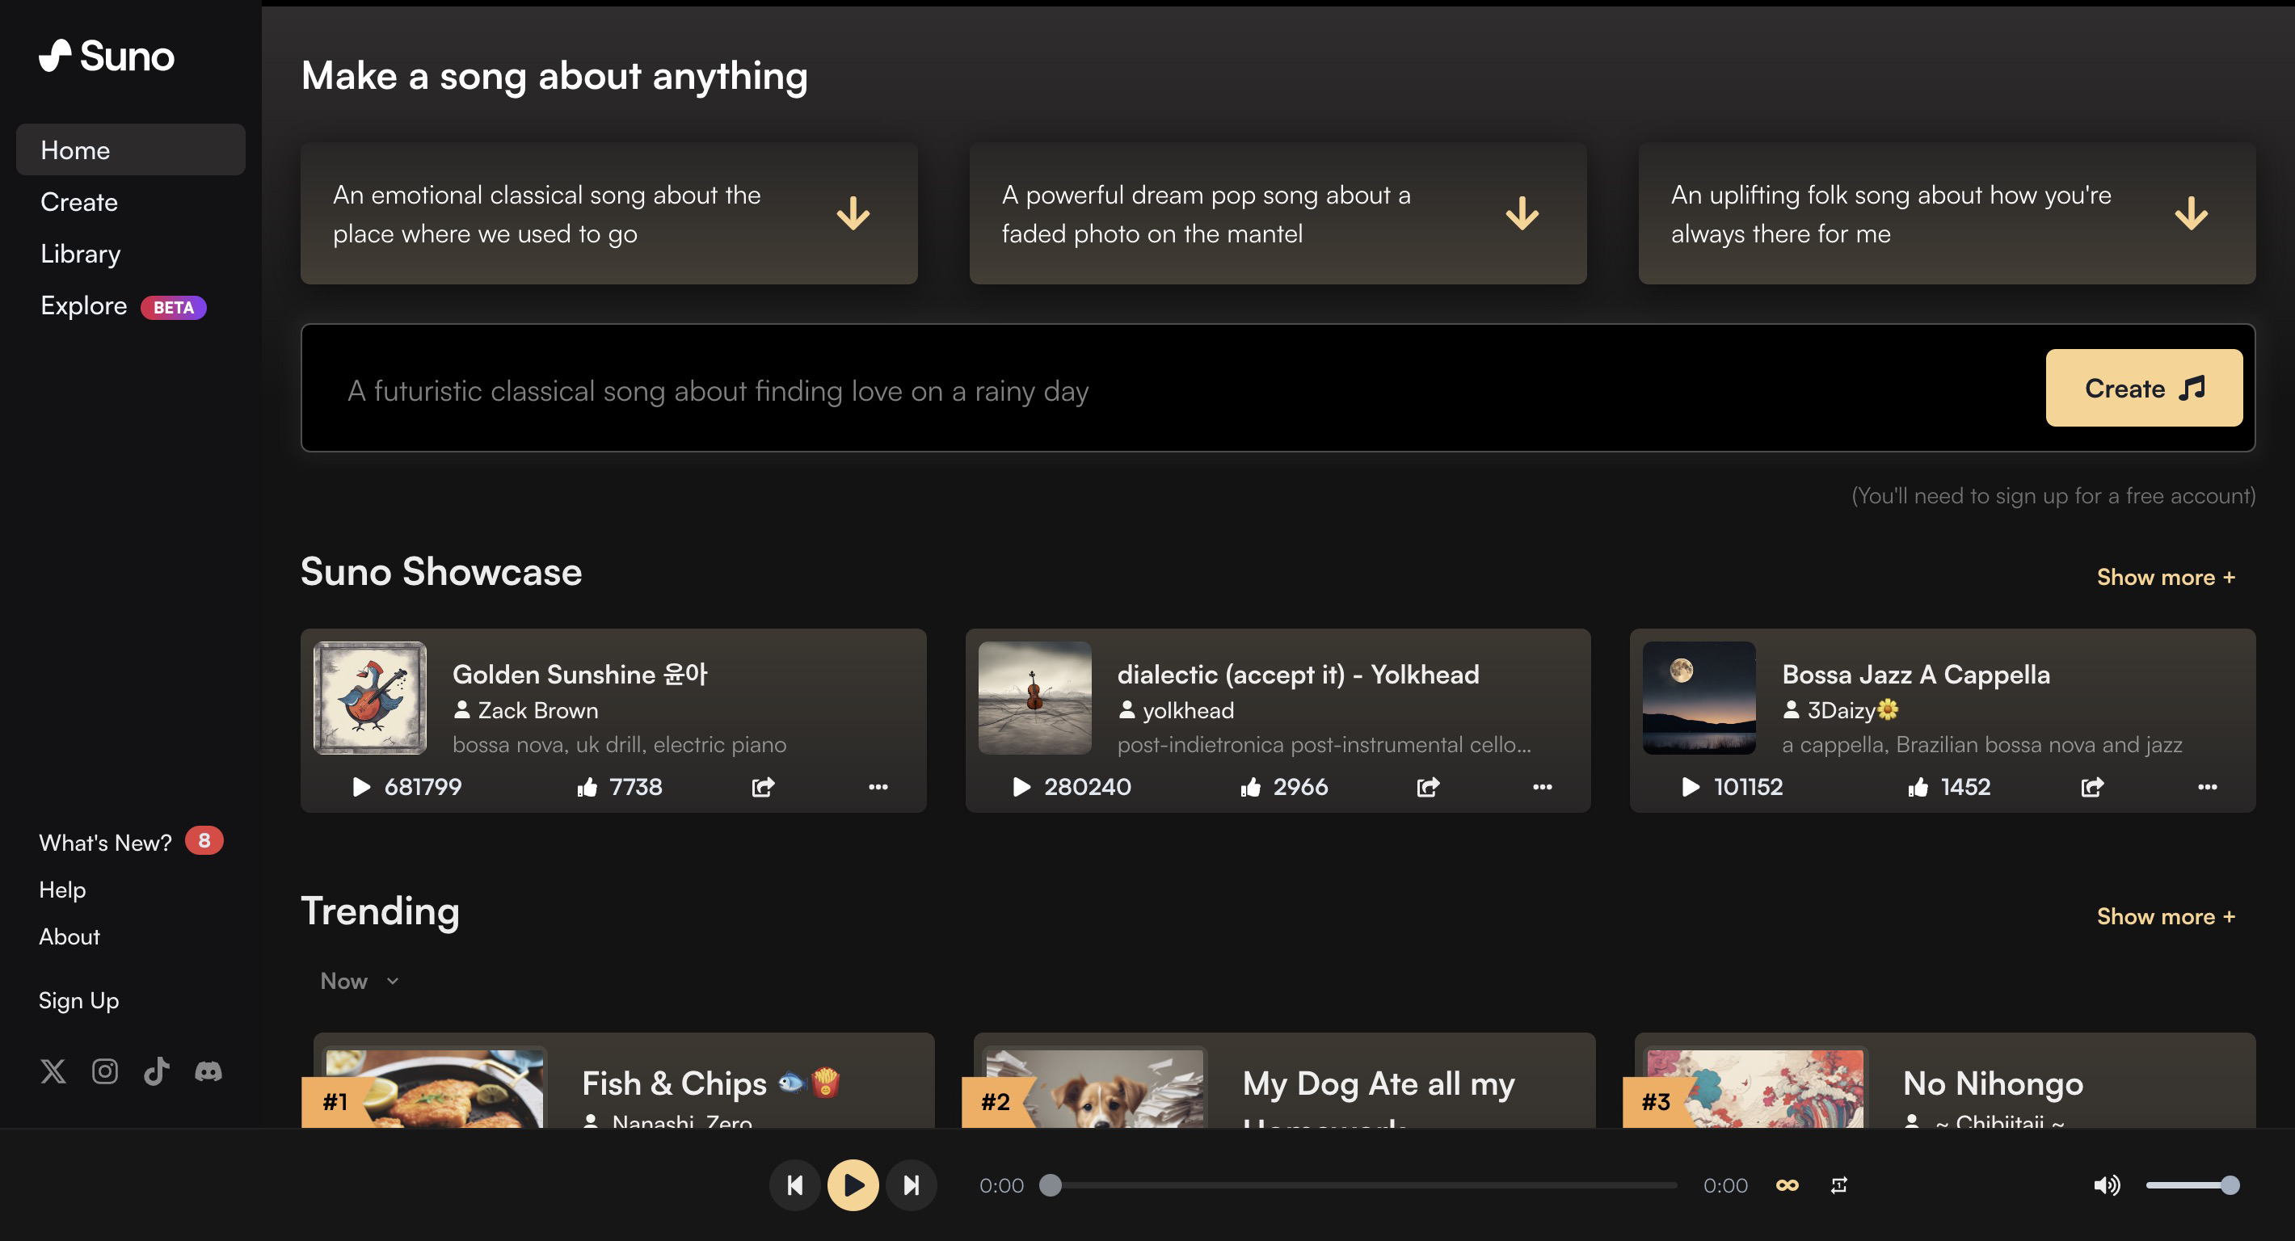Show more Suno Showcase songs

[x=2165, y=578]
